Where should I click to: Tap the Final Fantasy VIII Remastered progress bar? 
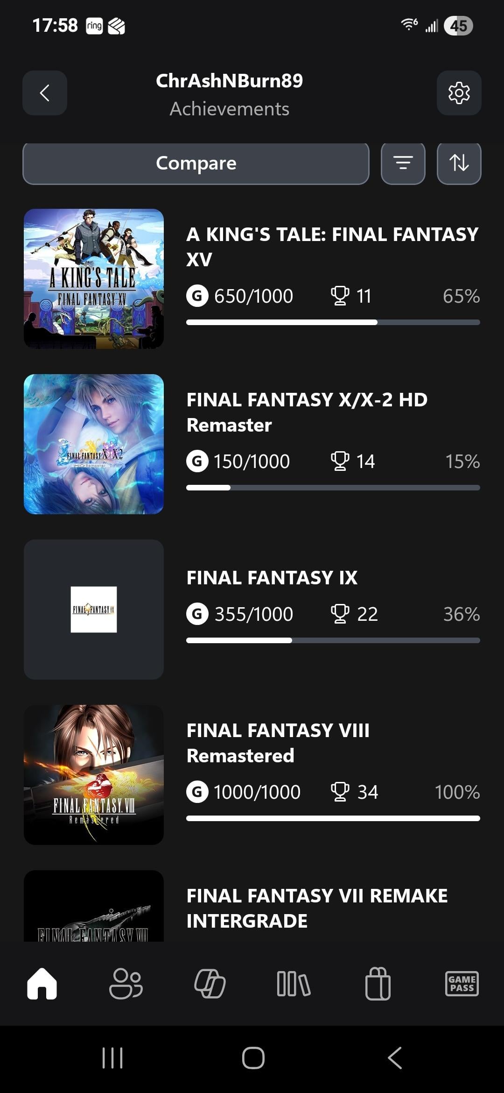333,818
